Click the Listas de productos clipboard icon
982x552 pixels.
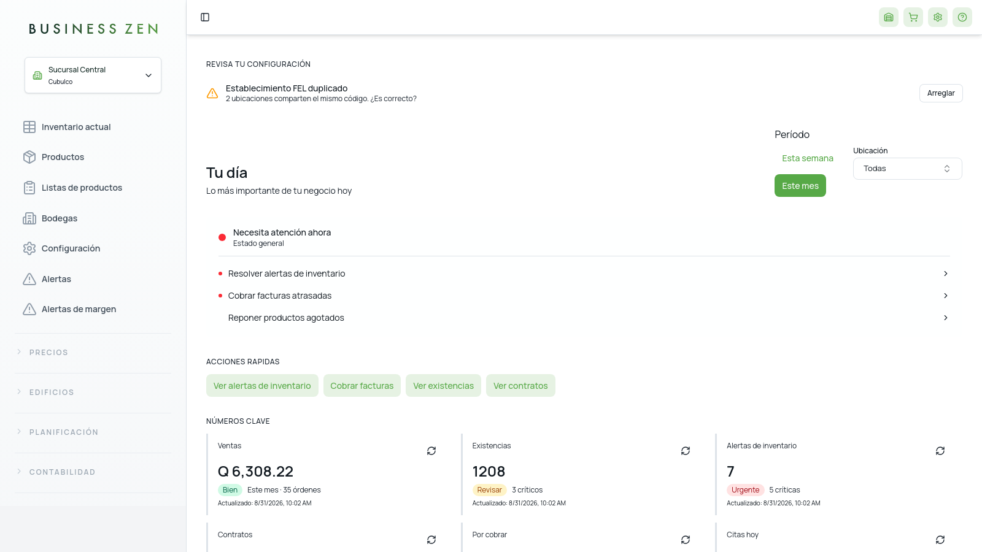(x=29, y=188)
